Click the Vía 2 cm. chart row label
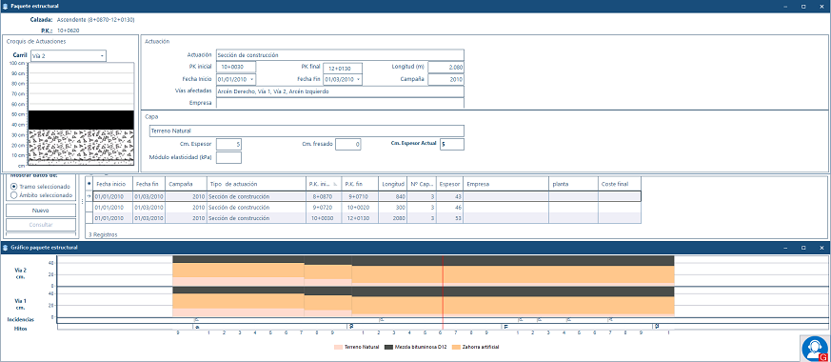The image size is (831, 362). [21, 272]
